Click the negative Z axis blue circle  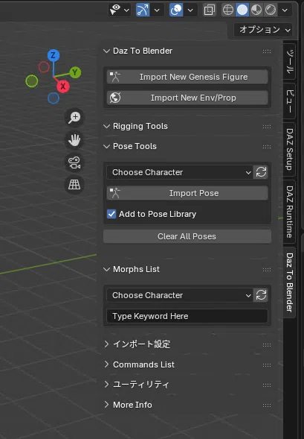[54, 98]
